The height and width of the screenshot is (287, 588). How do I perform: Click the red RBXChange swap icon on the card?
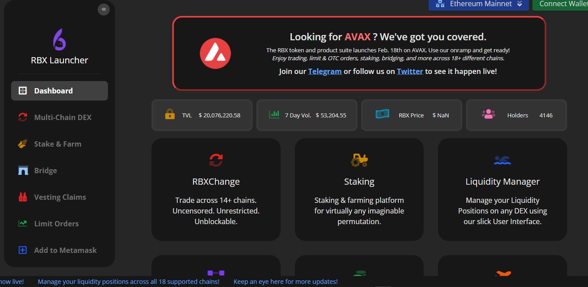coord(216,159)
